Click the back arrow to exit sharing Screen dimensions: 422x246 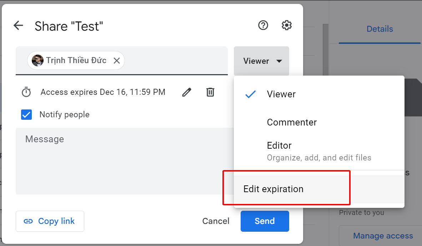tap(18, 25)
